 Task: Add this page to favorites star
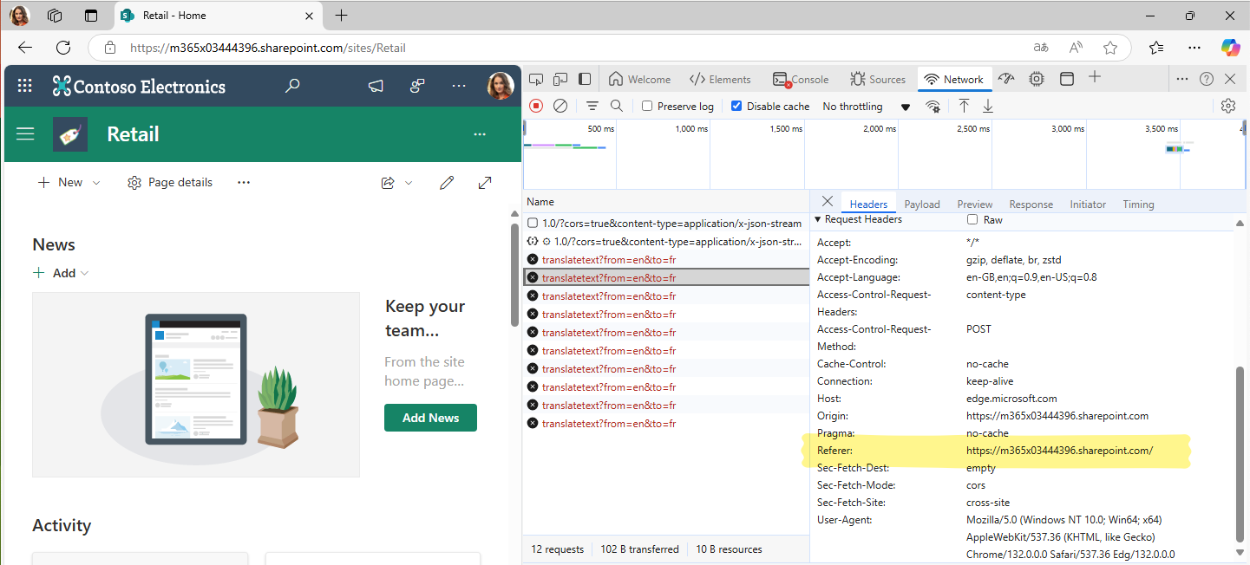[1110, 48]
